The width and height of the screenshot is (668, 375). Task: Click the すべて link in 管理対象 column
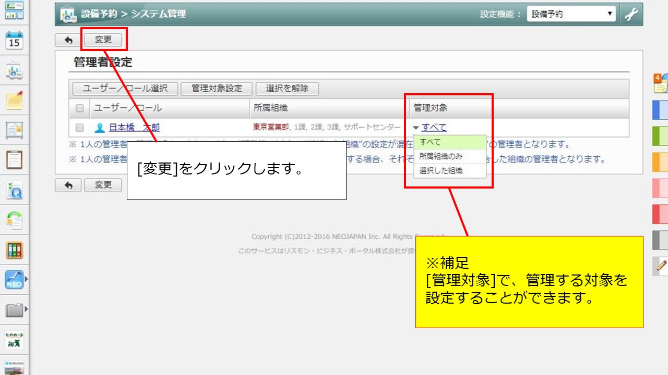(434, 128)
